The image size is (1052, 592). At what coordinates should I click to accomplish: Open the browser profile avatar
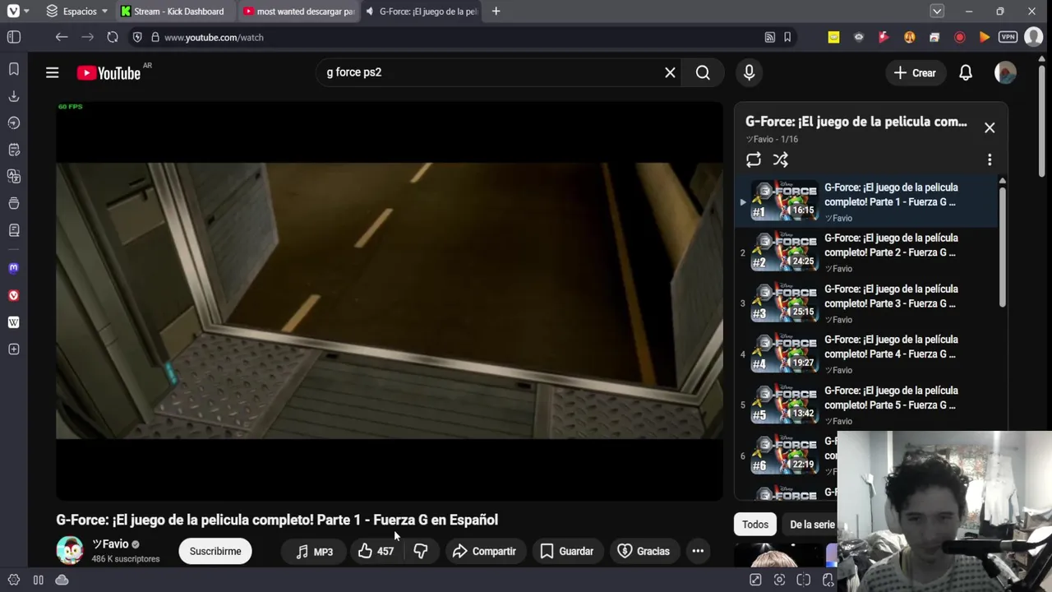pyautogui.click(x=1033, y=37)
